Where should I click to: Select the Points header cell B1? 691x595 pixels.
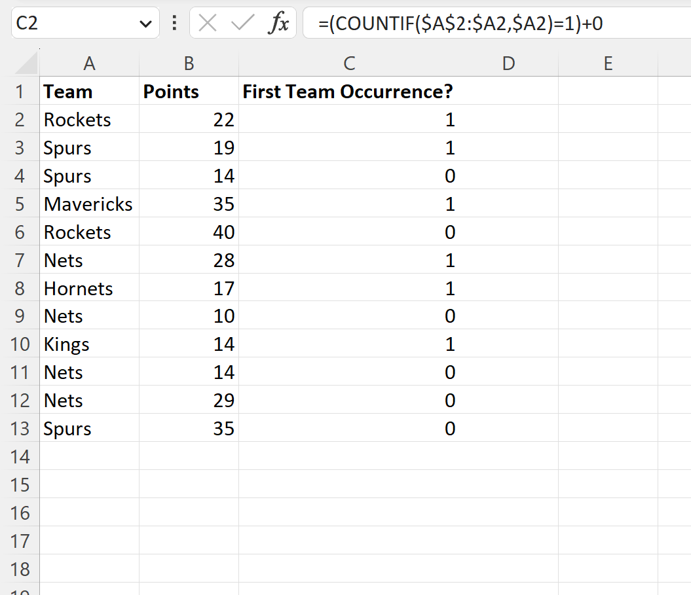[x=189, y=92]
